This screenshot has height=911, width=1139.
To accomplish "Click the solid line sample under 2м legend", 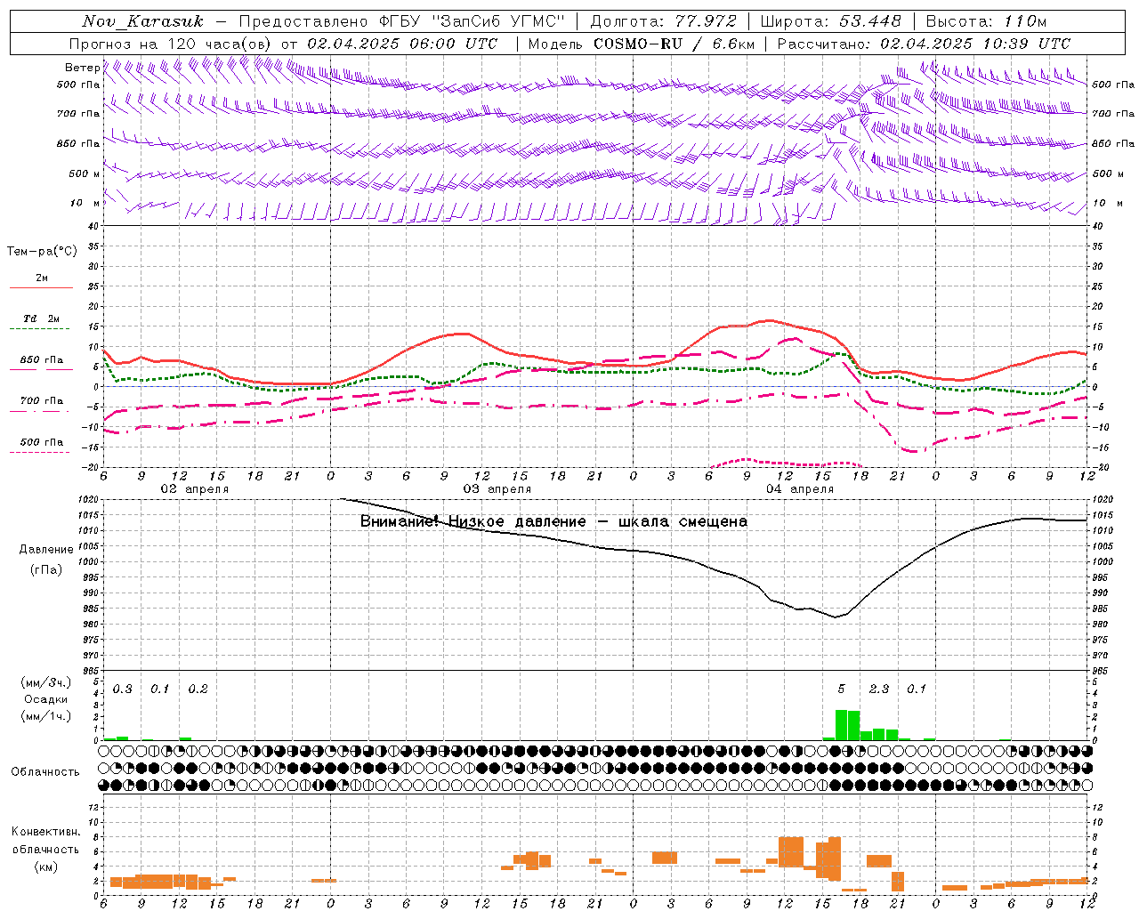I will [41, 288].
